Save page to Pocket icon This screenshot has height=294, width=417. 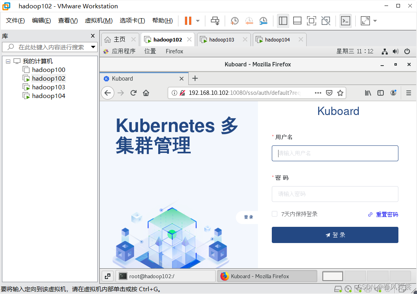pos(329,93)
